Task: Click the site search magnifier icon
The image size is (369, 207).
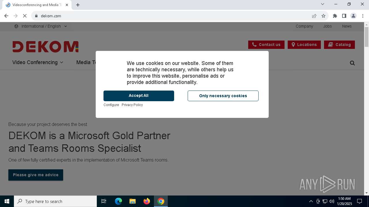Action: pos(352,63)
